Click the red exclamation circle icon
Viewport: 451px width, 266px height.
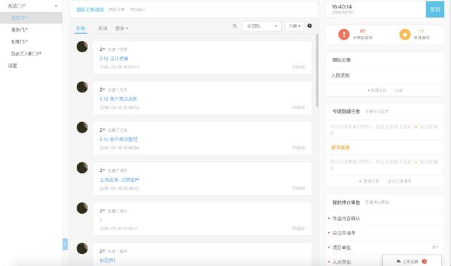344,35
